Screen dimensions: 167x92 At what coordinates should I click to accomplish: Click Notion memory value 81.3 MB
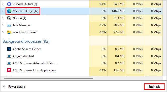(x=119, y=18)
